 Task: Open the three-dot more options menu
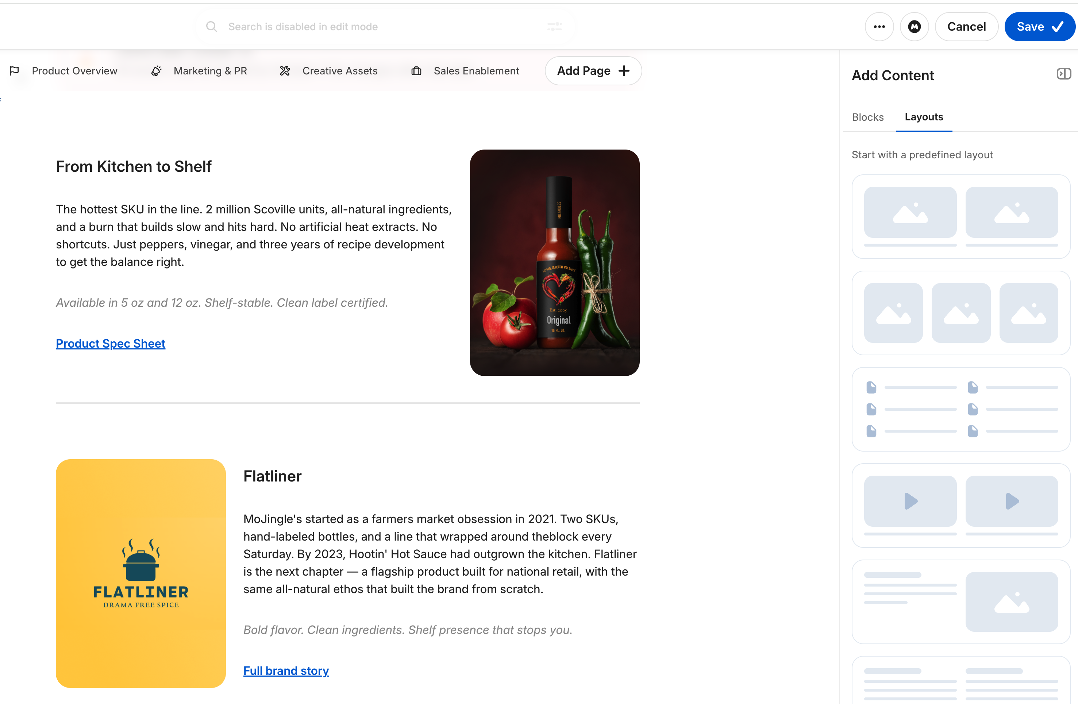(879, 27)
